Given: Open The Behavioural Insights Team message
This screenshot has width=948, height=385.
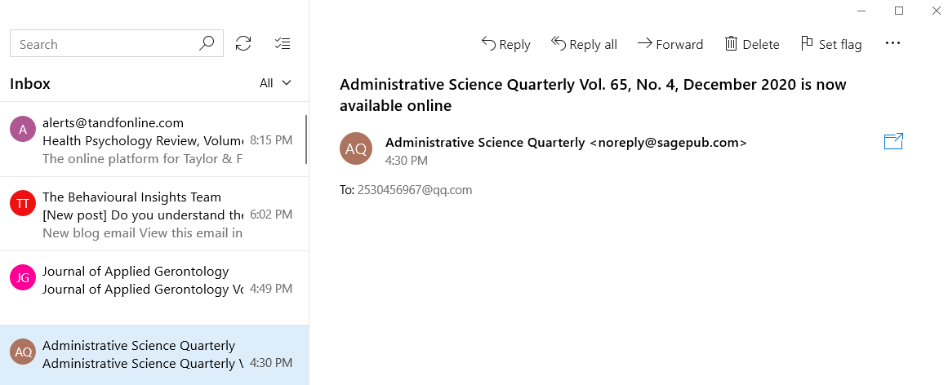Looking at the screenshot, I should click(154, 214).
